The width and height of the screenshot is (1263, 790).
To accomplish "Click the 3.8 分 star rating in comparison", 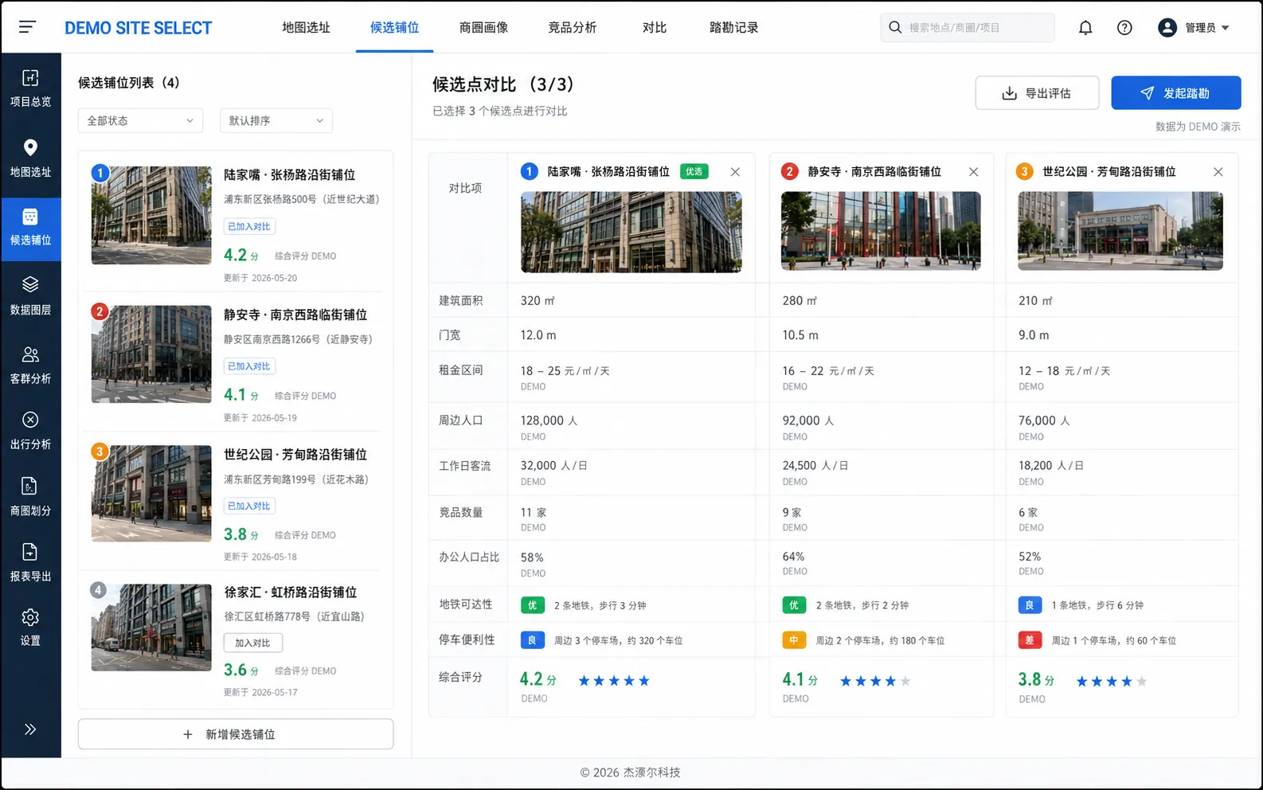I will click(1112, 682).
